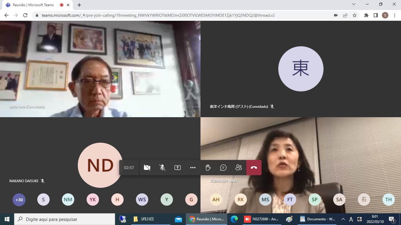Image resolution: width=401 pixels, height=225 pixels.
Task: Show the participants list
Action: (x=239, y=168)
